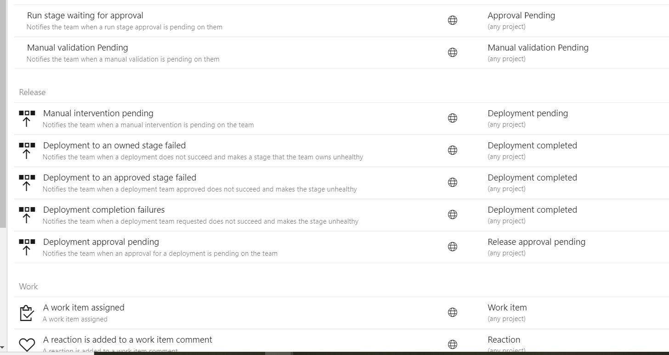The height and width of the screenshot is (355, 669).
Task: Click the Deployment pending event type text
Action: (527, 113)
